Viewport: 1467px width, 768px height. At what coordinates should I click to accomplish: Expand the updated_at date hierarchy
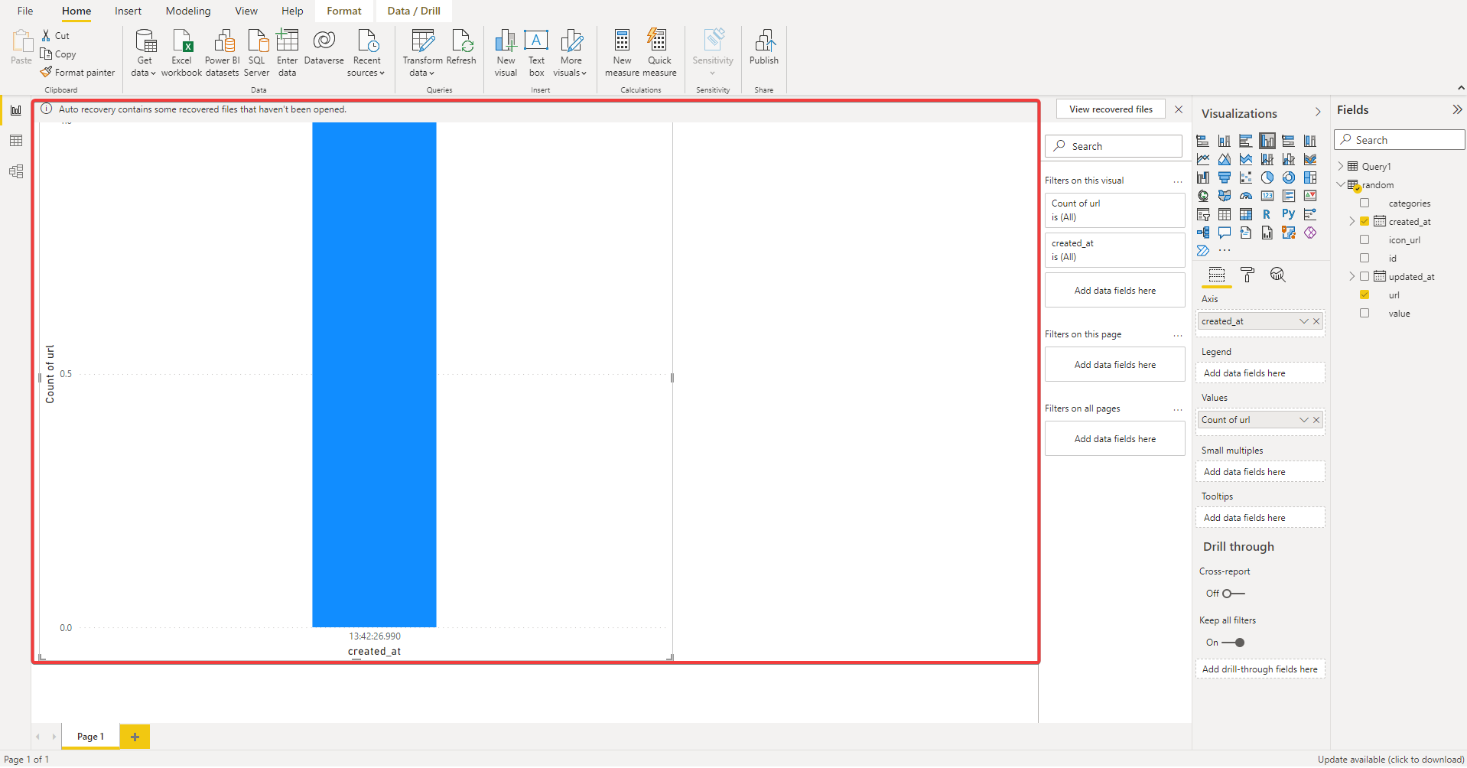click(x=1352, y=277)
